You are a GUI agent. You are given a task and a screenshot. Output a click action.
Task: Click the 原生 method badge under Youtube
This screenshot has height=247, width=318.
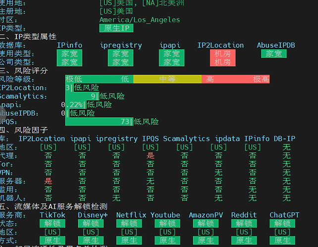point(167,241)
